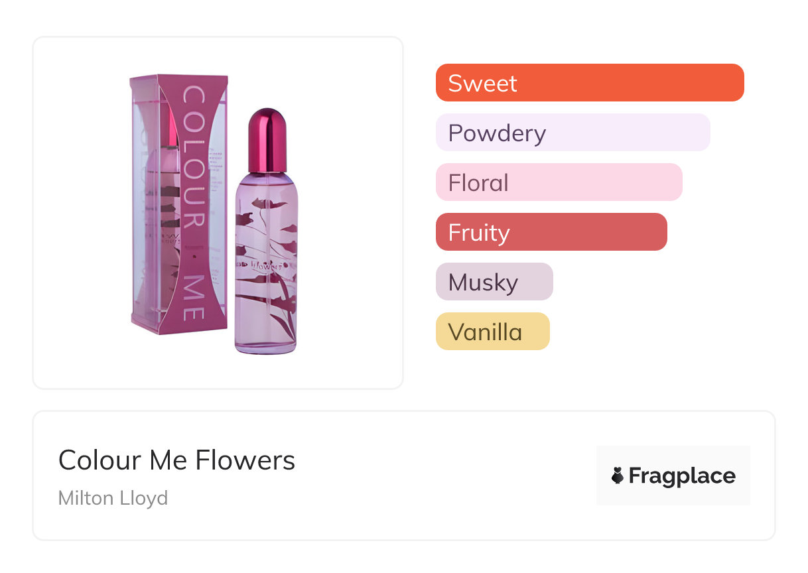
Task: Open the Milton Lloyd brand name
Action: pyautogui.click(x=113, y=497)
